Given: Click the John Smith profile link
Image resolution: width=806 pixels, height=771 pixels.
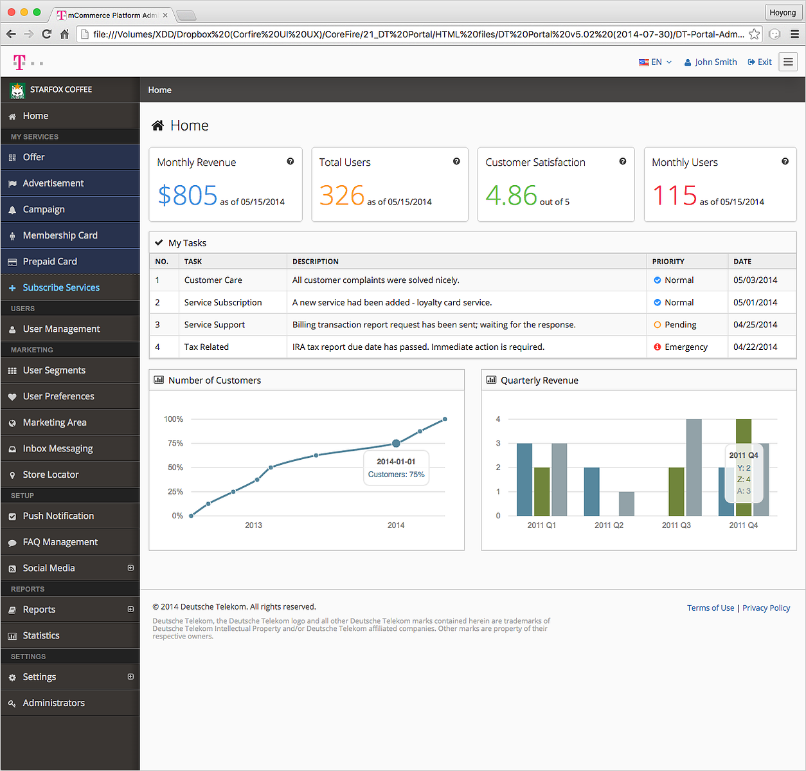Looking at the screenshot, I should [x=710, y=62].
